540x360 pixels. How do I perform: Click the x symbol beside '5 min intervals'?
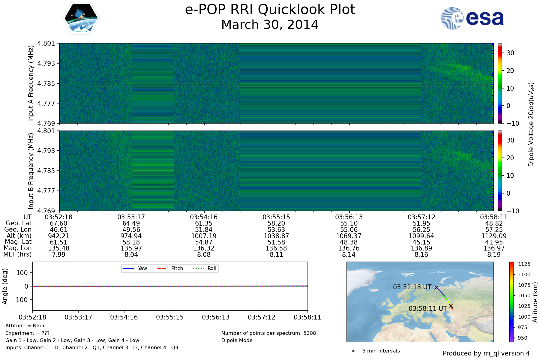[x=353, y=351]
